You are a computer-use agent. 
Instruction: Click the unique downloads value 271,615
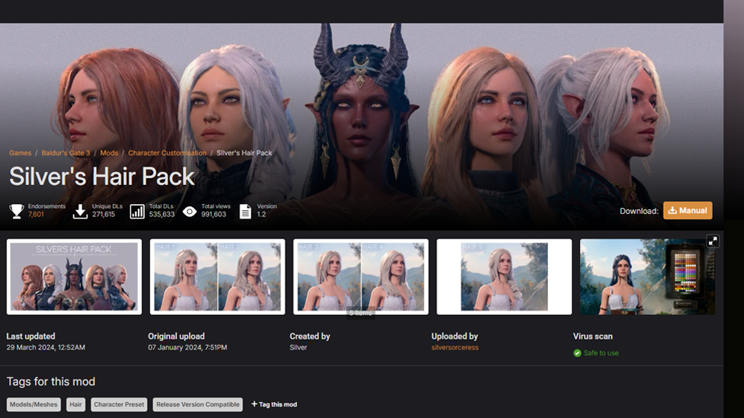pyautogui.click(x=104, y=214)
